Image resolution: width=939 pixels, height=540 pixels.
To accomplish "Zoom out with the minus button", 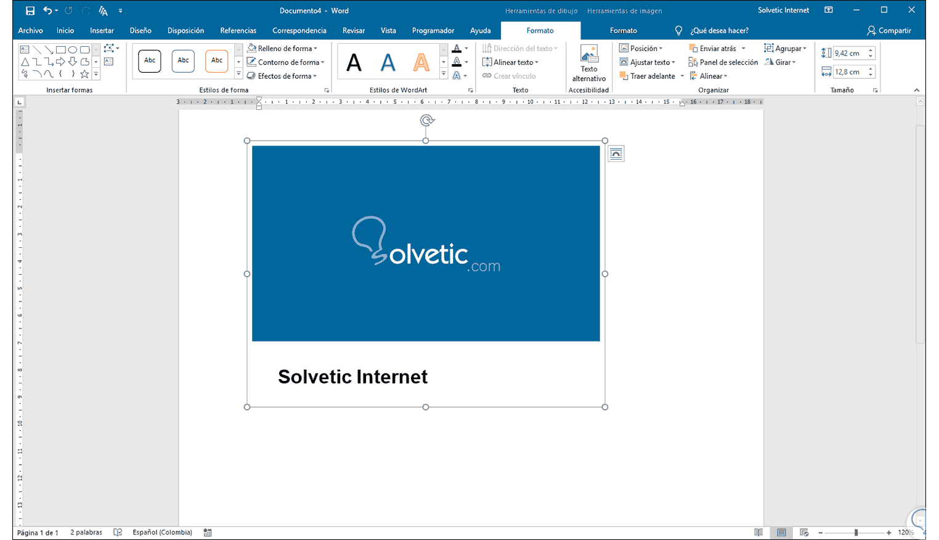I will click(x=820, y=533).
